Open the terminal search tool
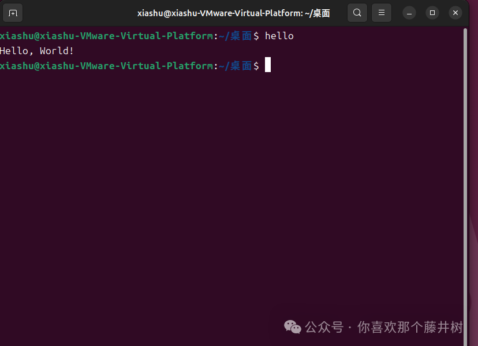This screenshot has width=478, height=346. 357,13
